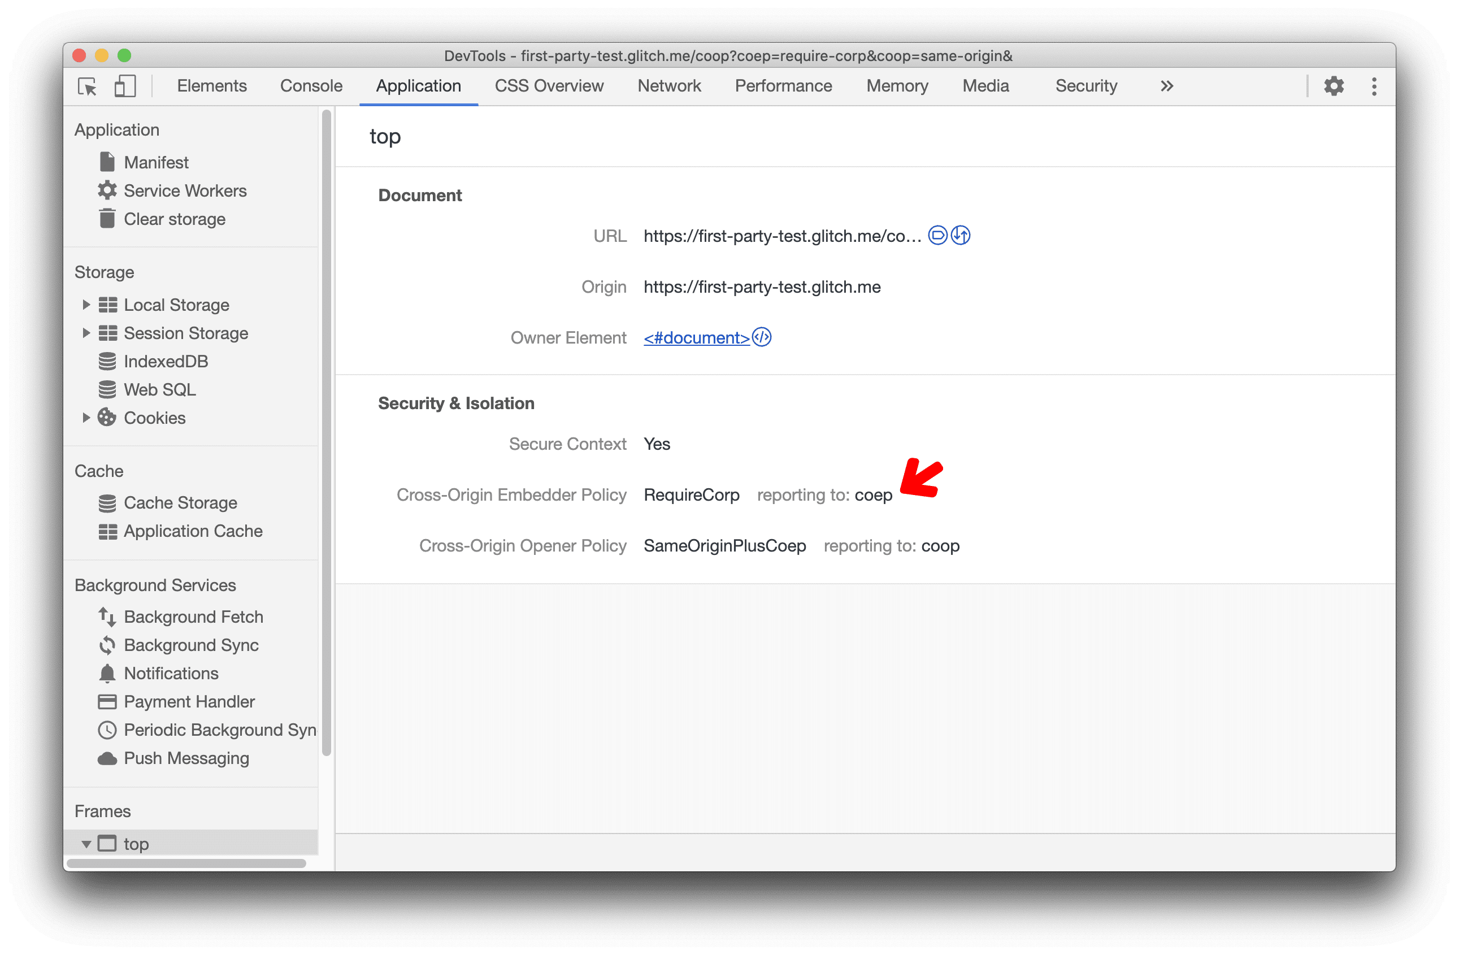The image size is (1459, 955).
Task: Open DevTools settings gear icon
Action: [1334, 86]
